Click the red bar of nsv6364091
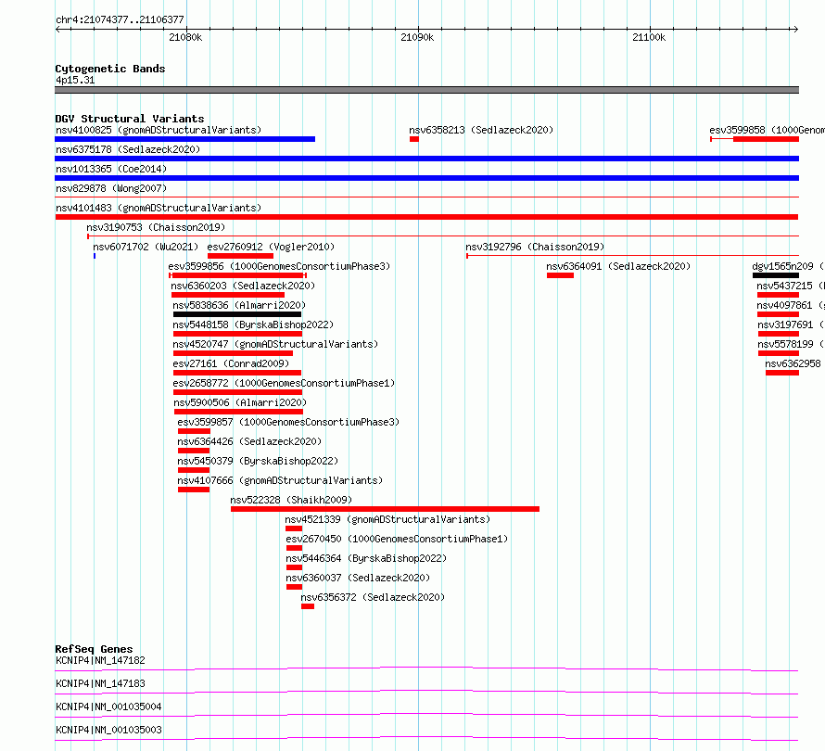Screen dimensions: 825x751 [560, 275]
